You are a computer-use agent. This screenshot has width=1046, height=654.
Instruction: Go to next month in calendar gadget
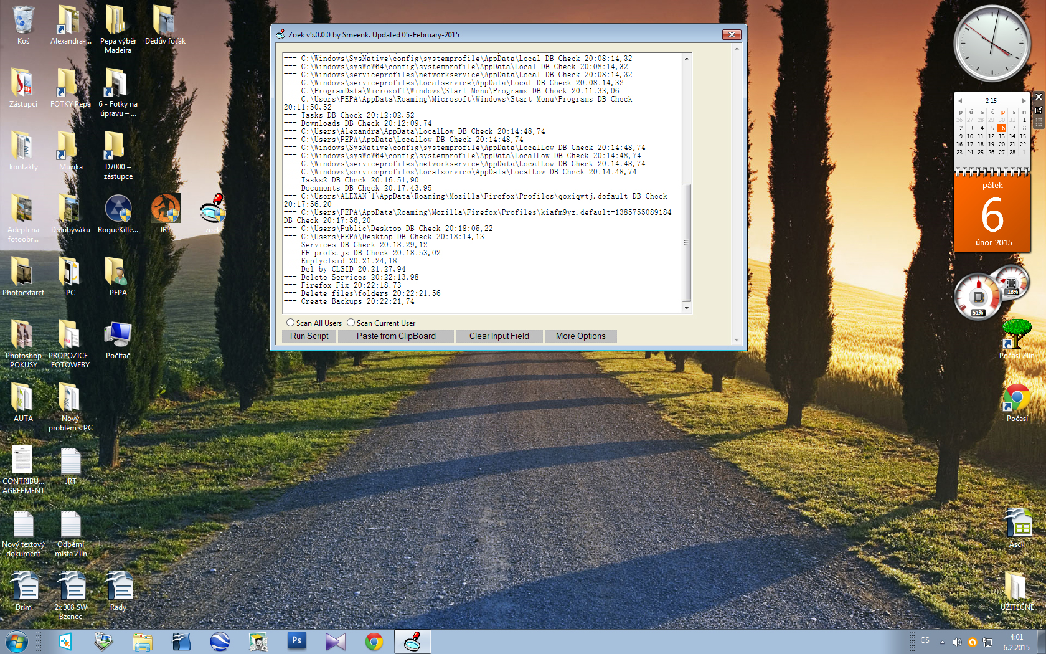coord(1024,100)
